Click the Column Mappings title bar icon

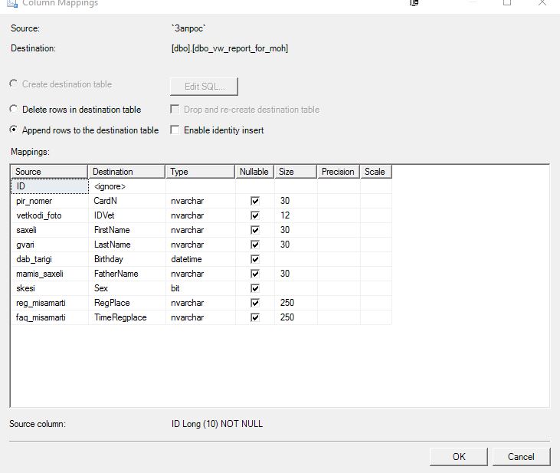coord(11,3)
